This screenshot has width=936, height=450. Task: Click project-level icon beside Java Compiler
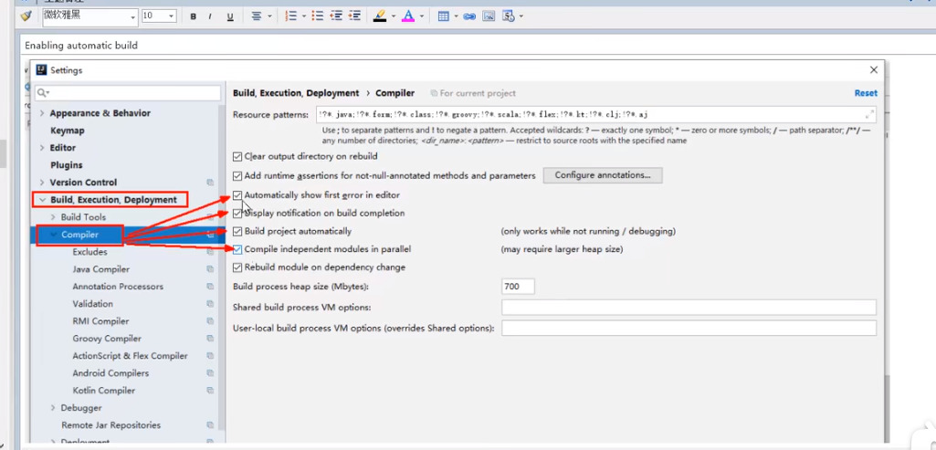(210, 269)
